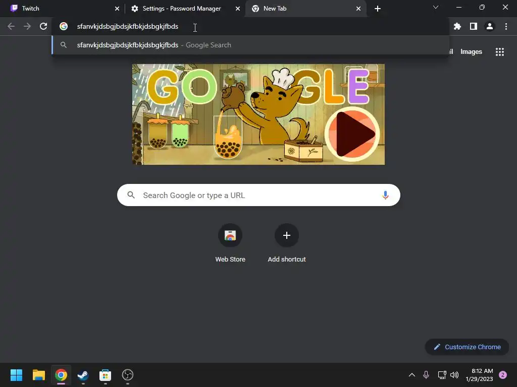This screenshot has height=387, width=517.
Task: Switch to Settings - Password Manager tab
Action: coord(185,9)
